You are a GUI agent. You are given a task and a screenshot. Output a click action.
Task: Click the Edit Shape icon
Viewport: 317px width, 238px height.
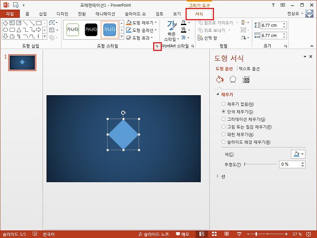tap(53, 22)
